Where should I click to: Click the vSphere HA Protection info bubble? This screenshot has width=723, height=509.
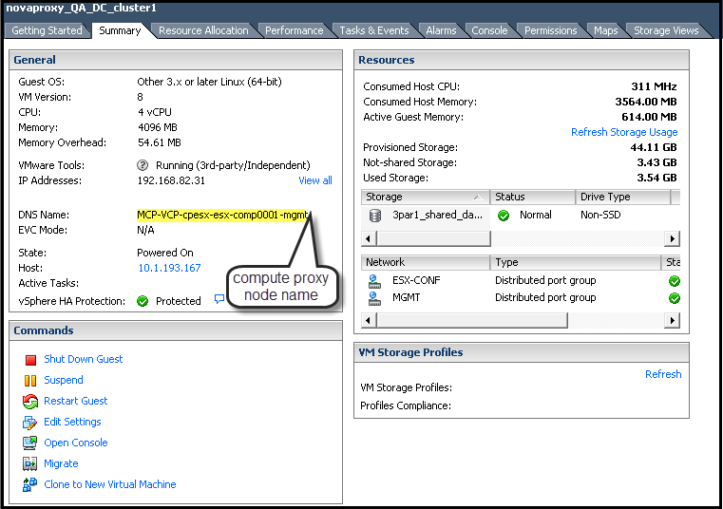(219, 299)
